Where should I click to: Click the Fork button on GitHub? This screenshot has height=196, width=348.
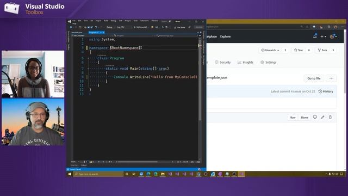(x=322, y=50)
